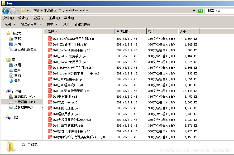The height and width of the screenshot is (155, 234).
Task: Open address bar history dropdown arrow
Action: point(194,11)
